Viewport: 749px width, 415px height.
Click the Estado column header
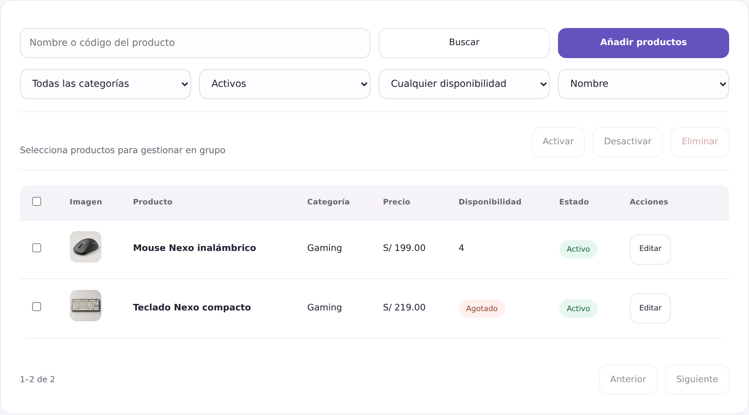[574, 202]
